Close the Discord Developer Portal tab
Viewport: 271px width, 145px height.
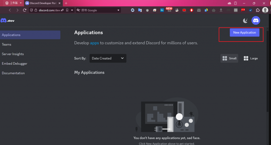pos(59,3)
